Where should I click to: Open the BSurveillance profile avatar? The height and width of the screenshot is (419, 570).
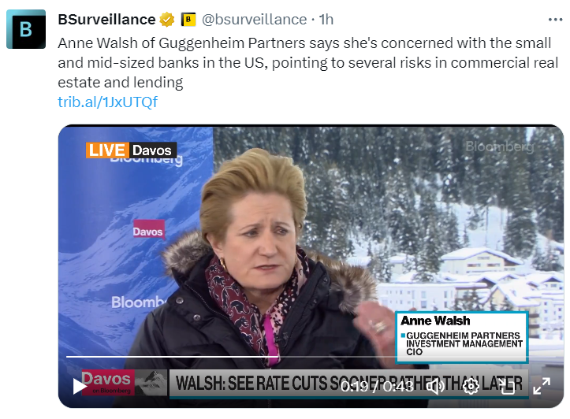click(x=26, y=29)
